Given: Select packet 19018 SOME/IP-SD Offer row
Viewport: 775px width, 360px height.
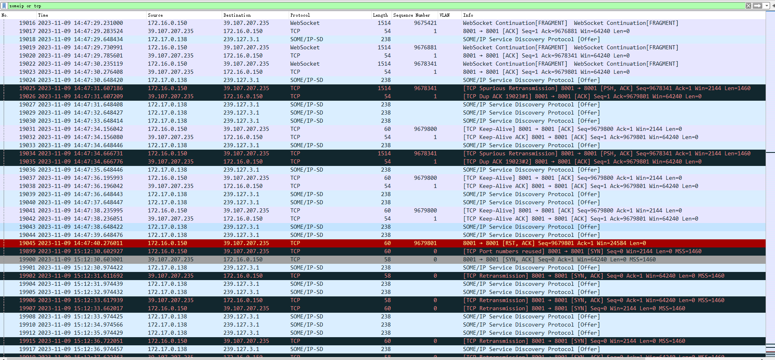Looking at the screenshot, I should [x=383, y=40].
